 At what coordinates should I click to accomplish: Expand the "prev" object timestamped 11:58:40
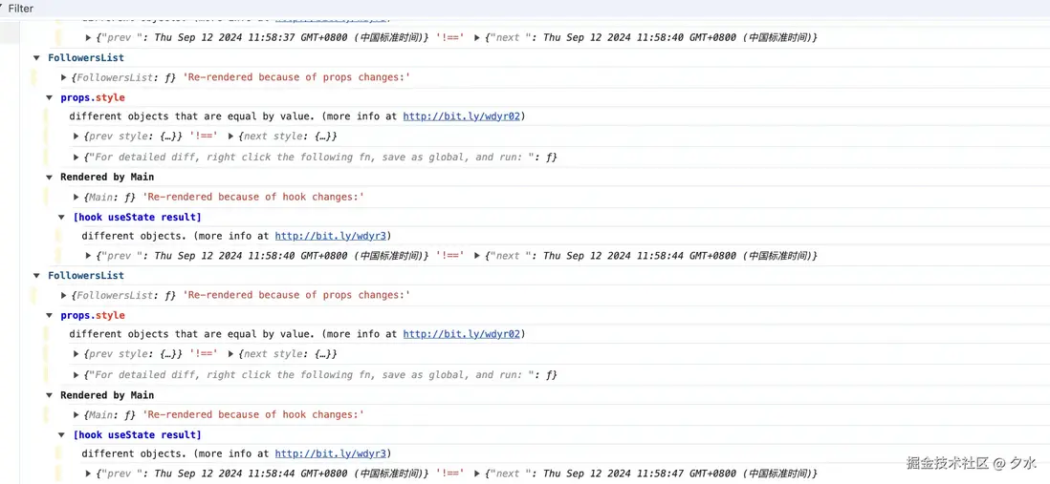90,256
